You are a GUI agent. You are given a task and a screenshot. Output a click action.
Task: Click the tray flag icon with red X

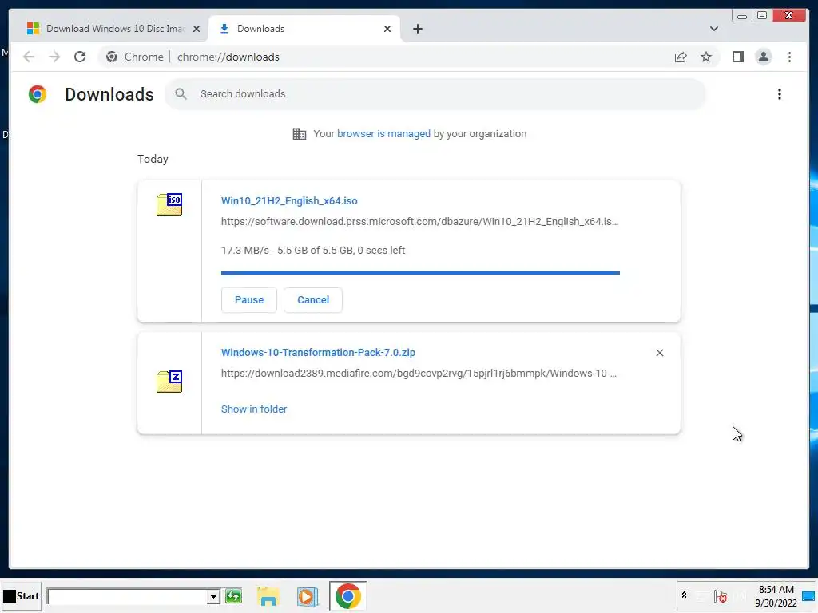pos(721,596)
